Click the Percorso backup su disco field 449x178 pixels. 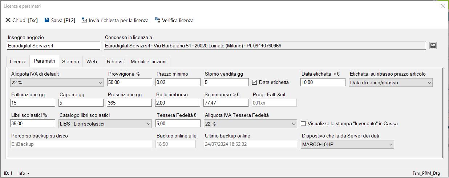pyautogui.click(x=81, y=144)
